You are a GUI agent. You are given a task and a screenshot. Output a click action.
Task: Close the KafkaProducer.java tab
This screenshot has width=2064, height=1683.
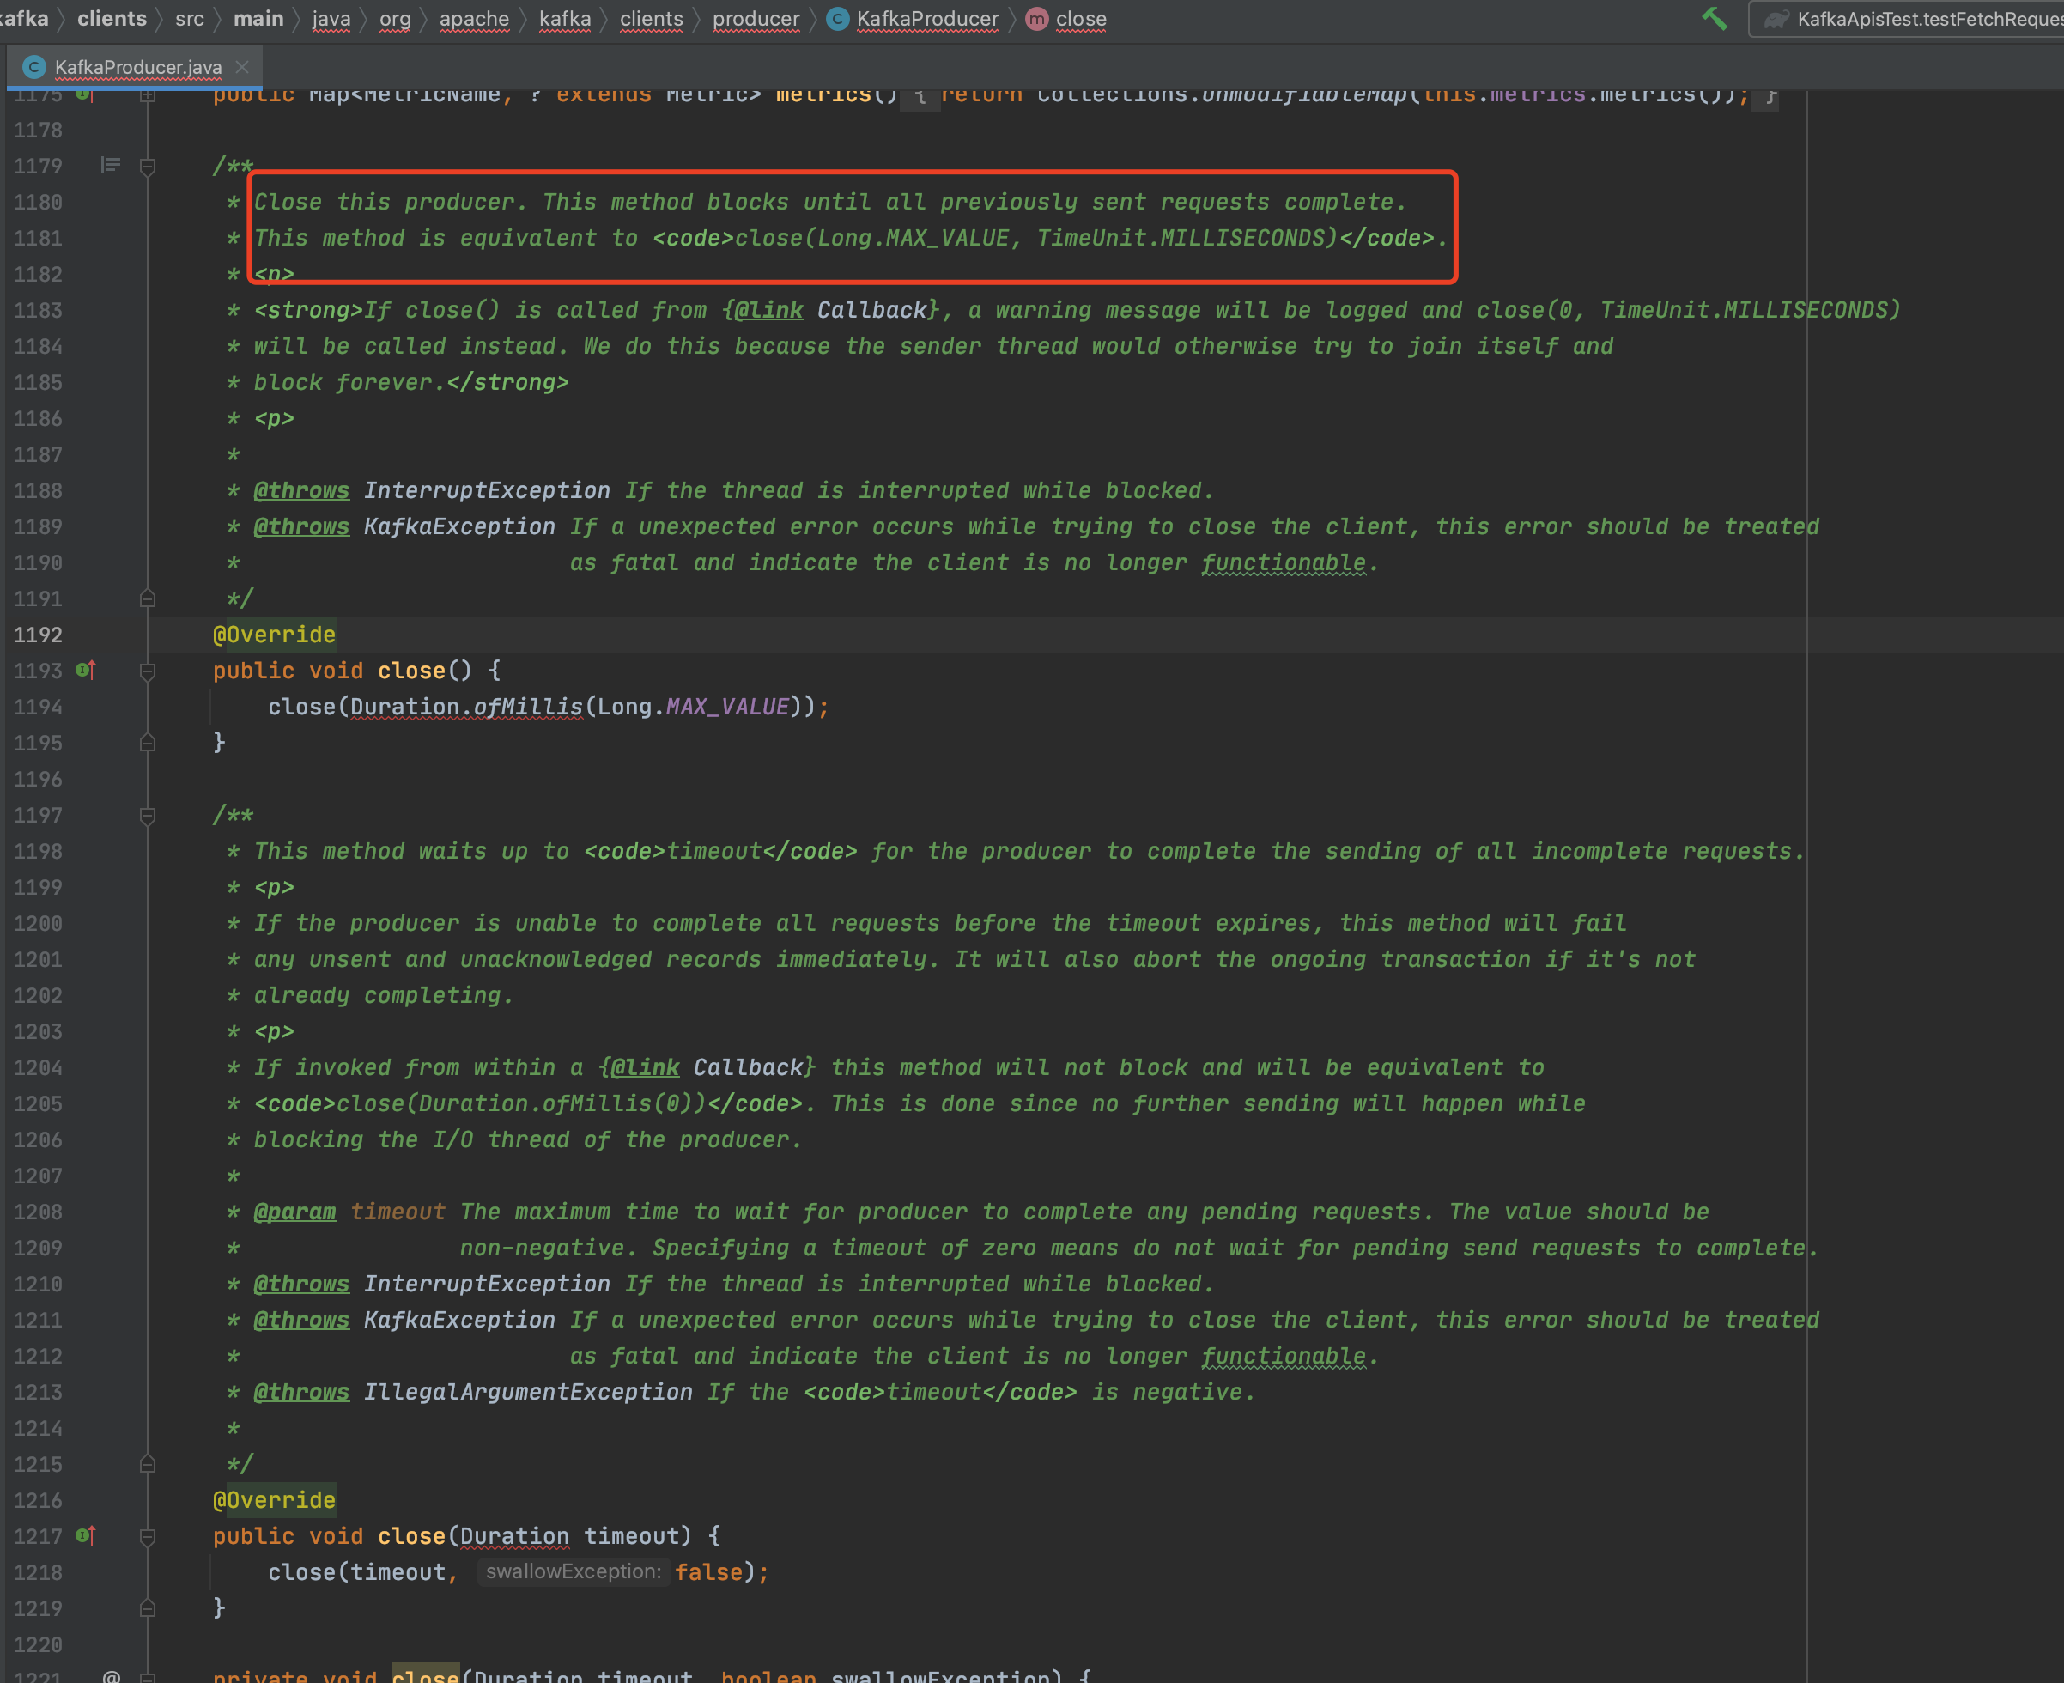[x=242, y=67]
